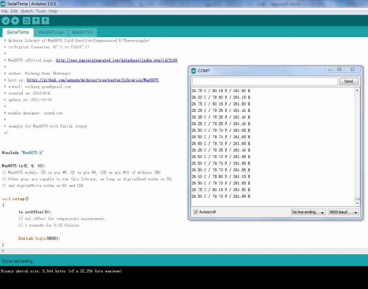
Task: Click the "1 stannds for 0.25 Celsius" comment
Action: (49, 225)
